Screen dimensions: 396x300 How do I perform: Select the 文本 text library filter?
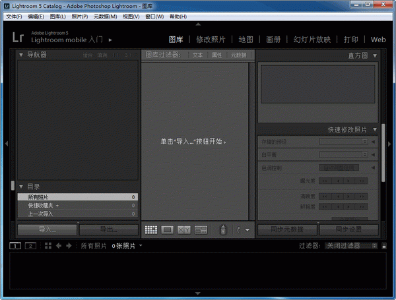[197, 55]
